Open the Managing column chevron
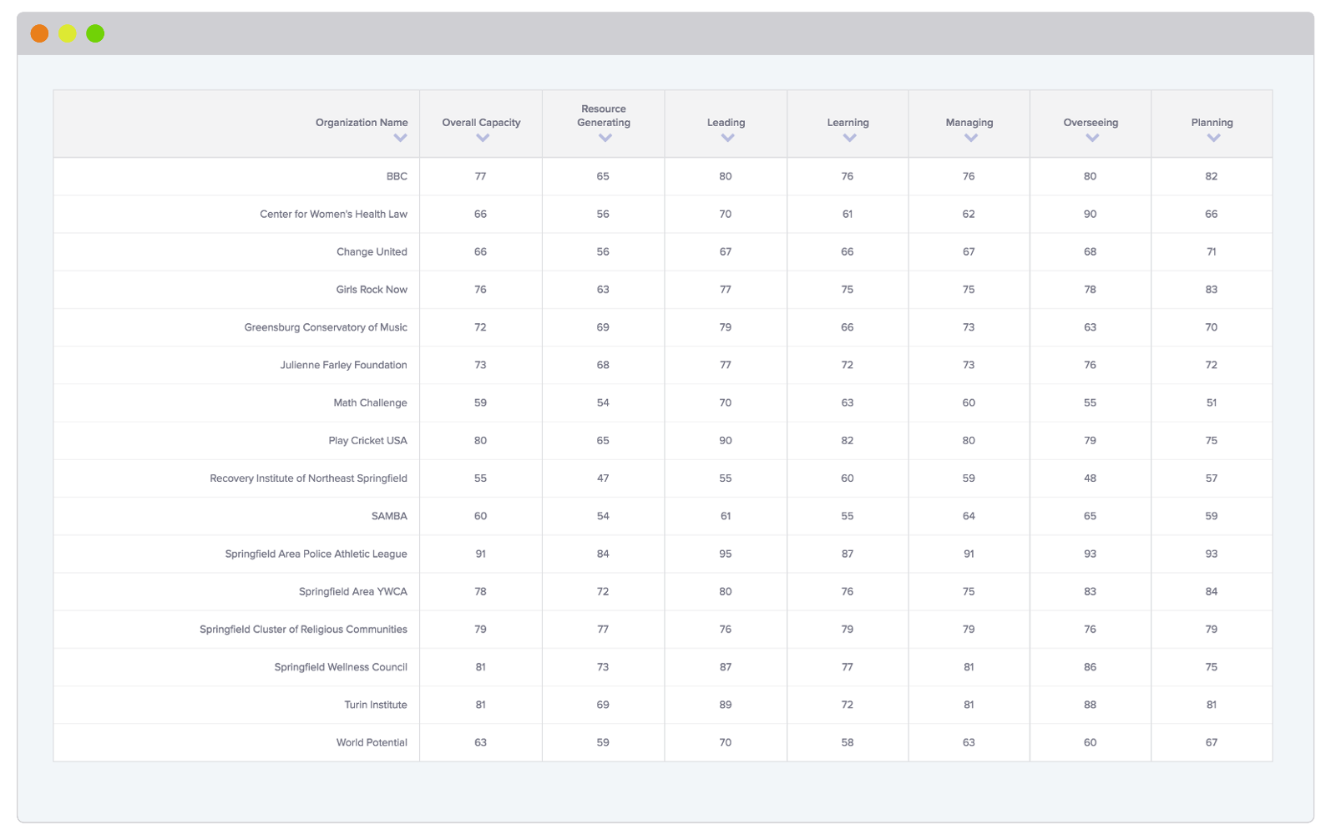1336x835 pixels. (x=970, y=139)
